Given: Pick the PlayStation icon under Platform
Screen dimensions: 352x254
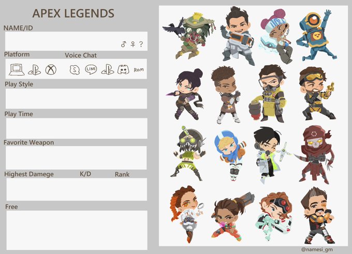Looking at the screenshot, I should 34,70.
